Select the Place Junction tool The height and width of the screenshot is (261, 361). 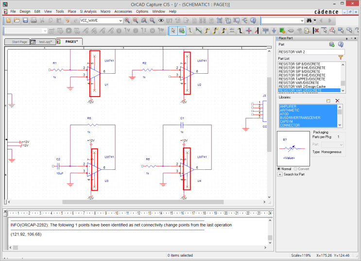[249, 31]
